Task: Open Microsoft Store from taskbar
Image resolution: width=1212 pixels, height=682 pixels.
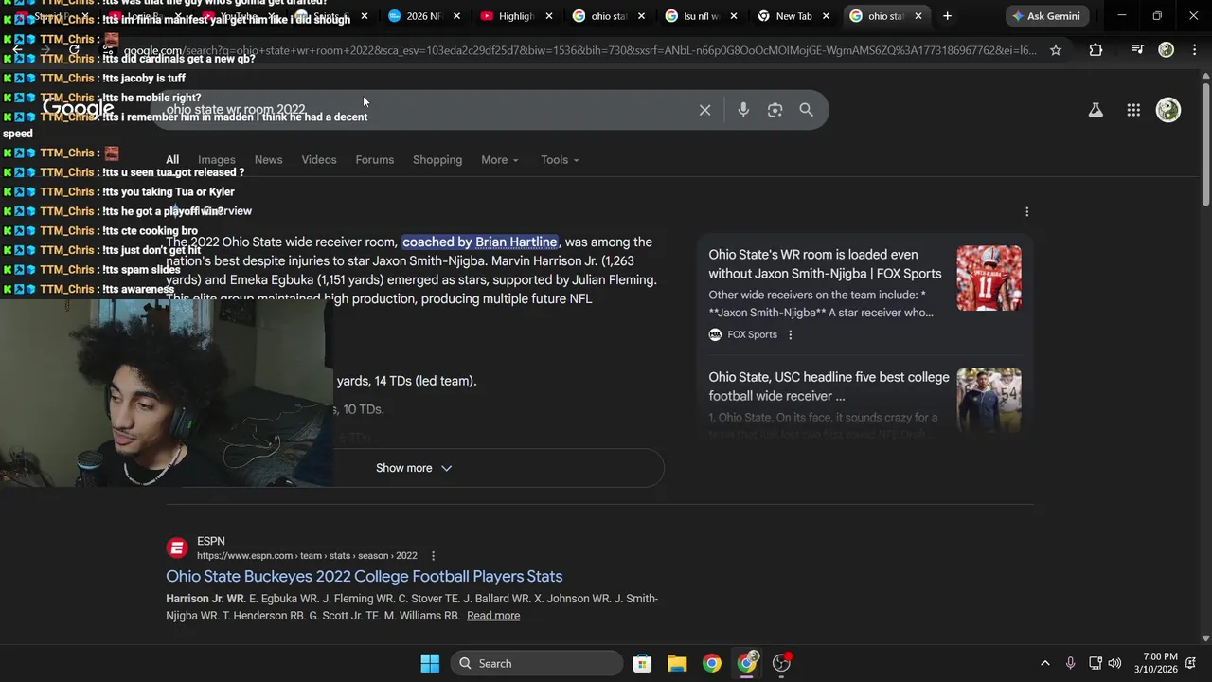Action: point(642,663)
